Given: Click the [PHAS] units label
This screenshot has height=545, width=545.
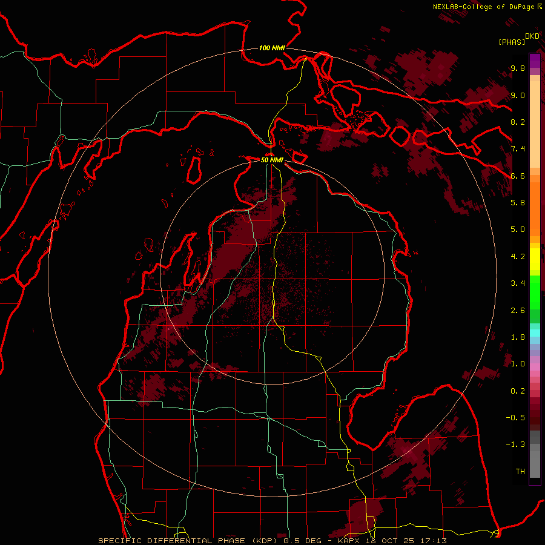Looking at the screenshot, I should pos(512,42).
